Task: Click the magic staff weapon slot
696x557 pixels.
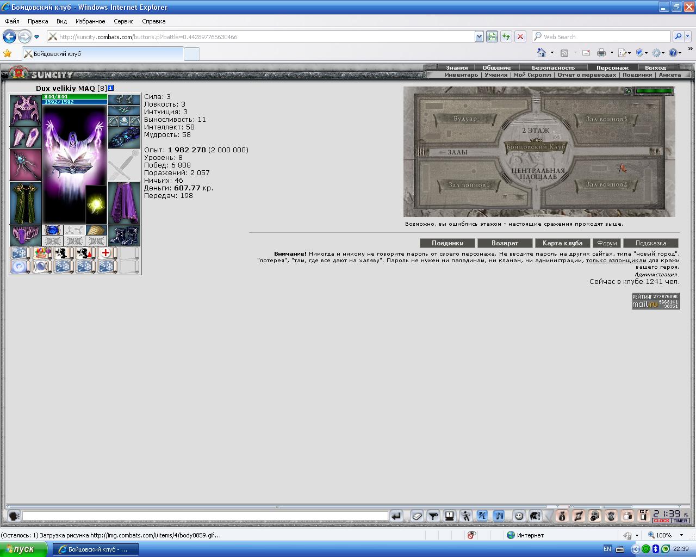Action: click(26, 165)
